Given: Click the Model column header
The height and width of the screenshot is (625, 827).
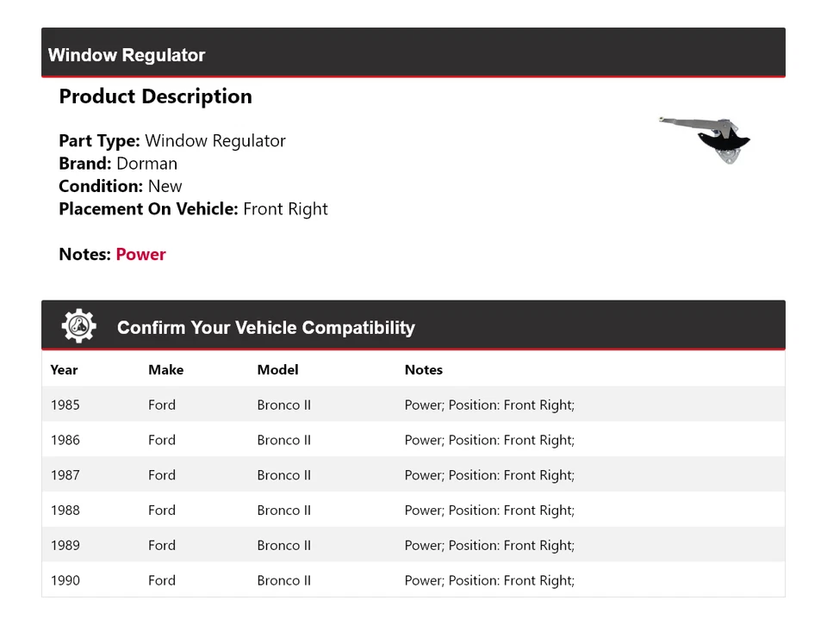Looking at the screenshot, I should point(277,370).
